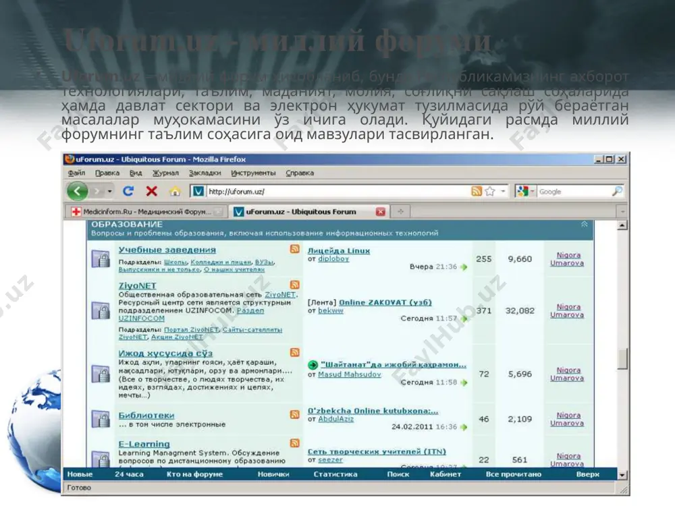Go to the Home page icon
The image size is (675, 506).
point(174,191)
